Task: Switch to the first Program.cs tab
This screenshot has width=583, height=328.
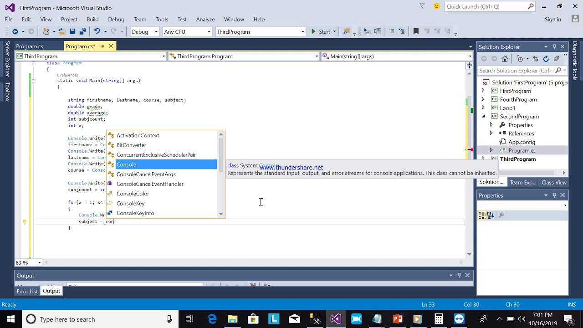Action: 30,46
